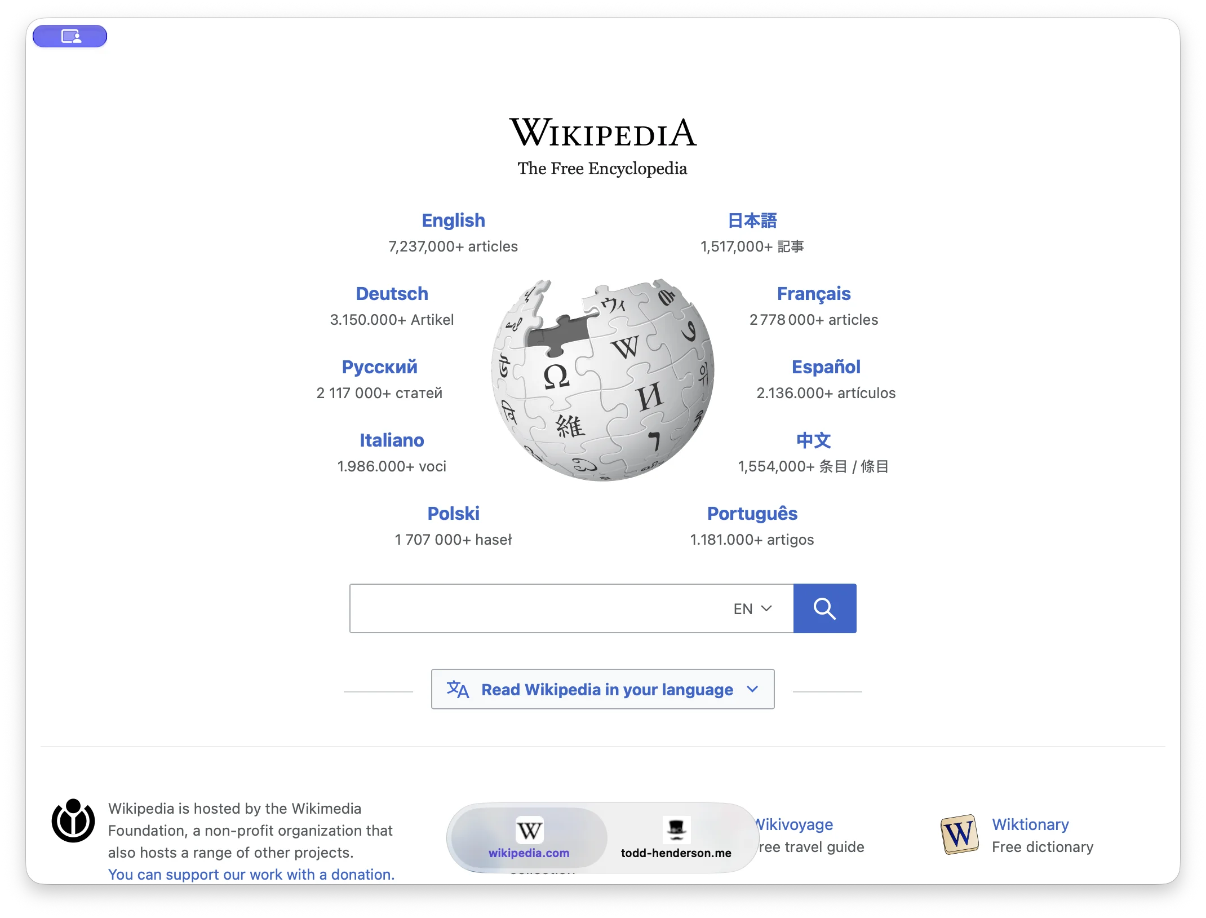
Task: Click the Wikimedia Foundation logo icon
Action: (73, 820)
